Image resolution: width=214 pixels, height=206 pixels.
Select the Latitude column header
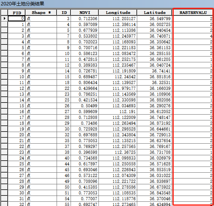[154, 13]
